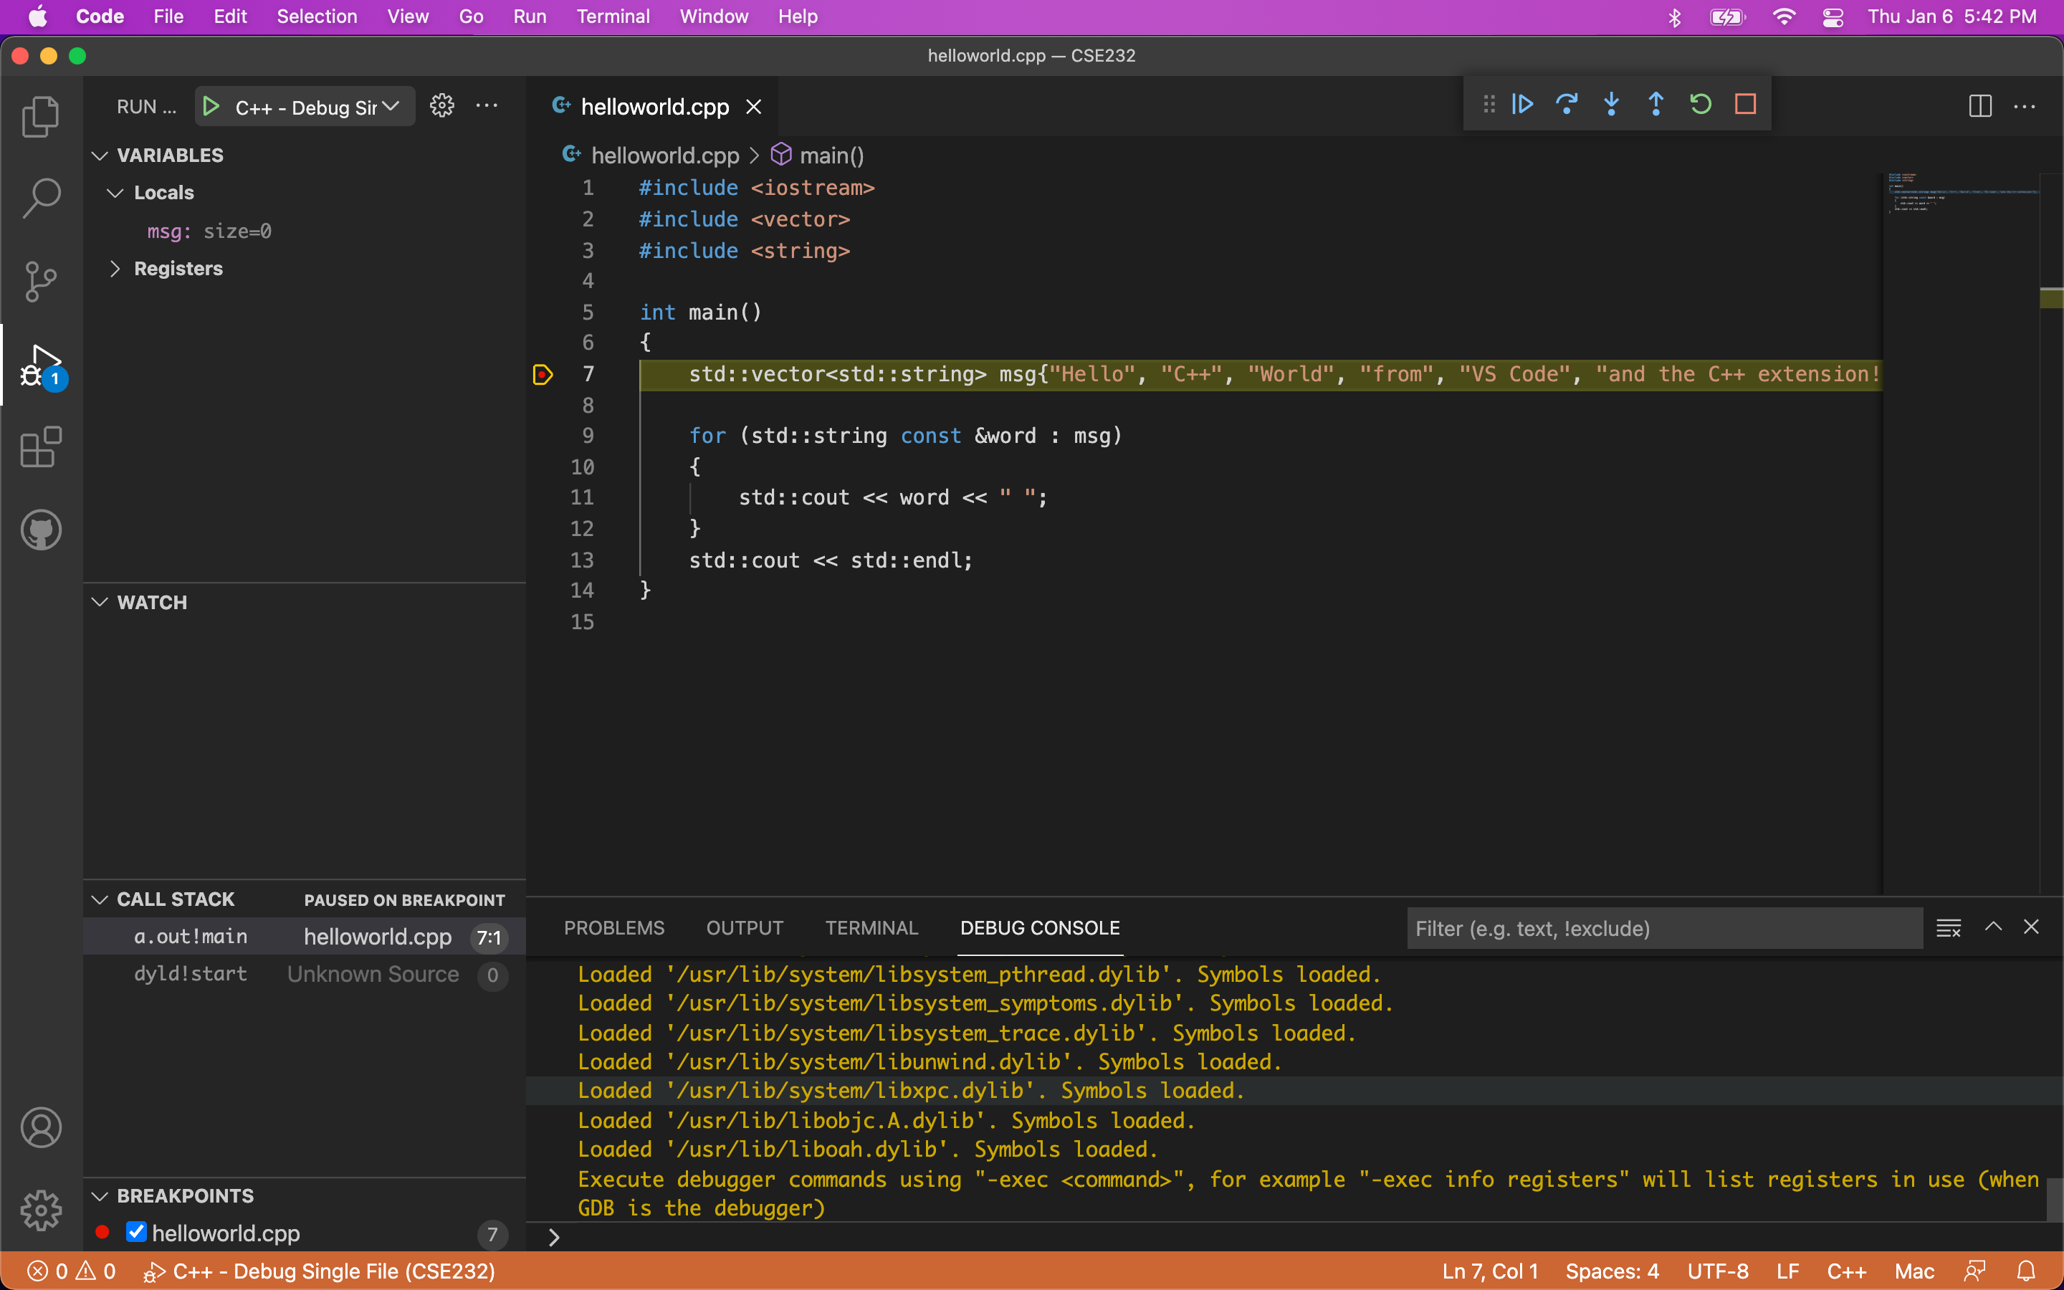The image size is (2064, 1290).
Task: Uncheck the helloworld.cpp breakpoint checkbox
Action: (135, 1232)
